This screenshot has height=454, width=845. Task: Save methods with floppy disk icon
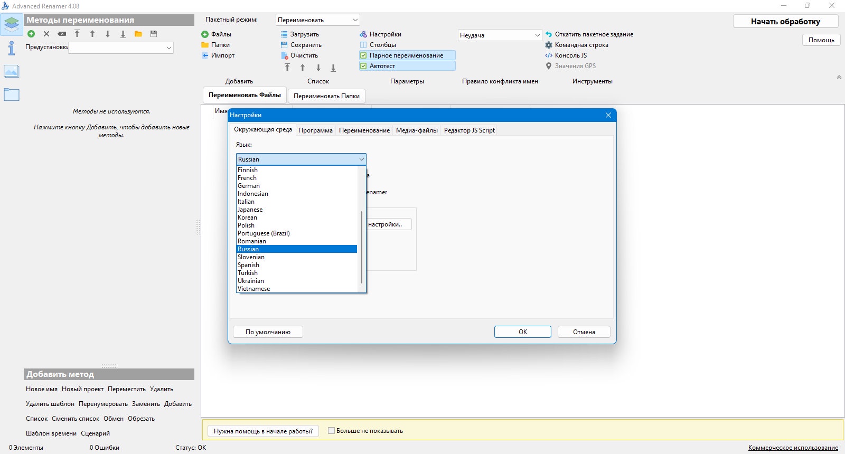[x=154, y=34]
